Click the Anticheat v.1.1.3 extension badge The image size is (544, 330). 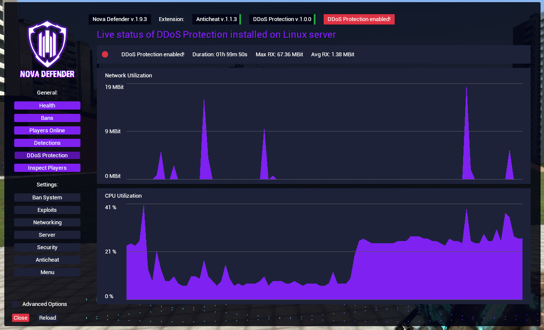pyautogui.click(x=216, y=19)
